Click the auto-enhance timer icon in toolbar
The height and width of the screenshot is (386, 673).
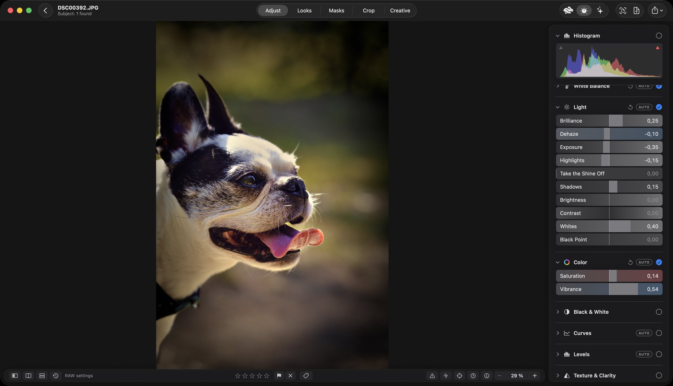coord(584,10)
